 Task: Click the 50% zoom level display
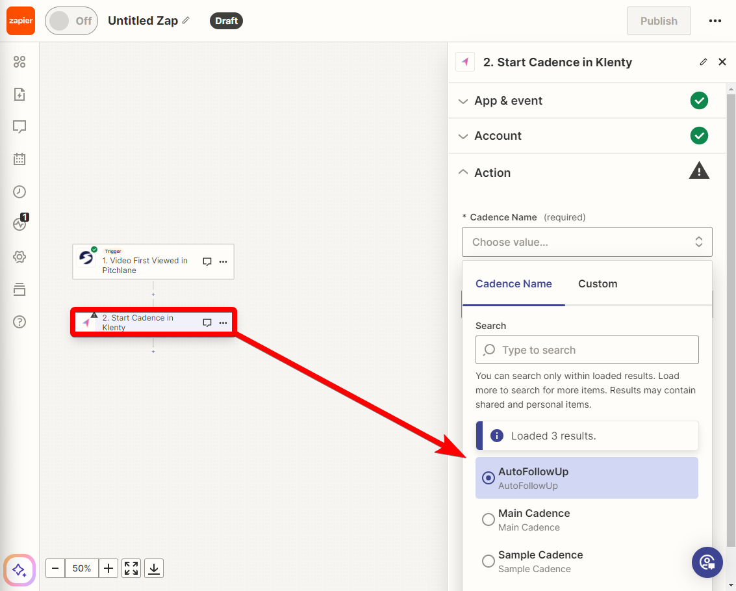click(82, 568)
